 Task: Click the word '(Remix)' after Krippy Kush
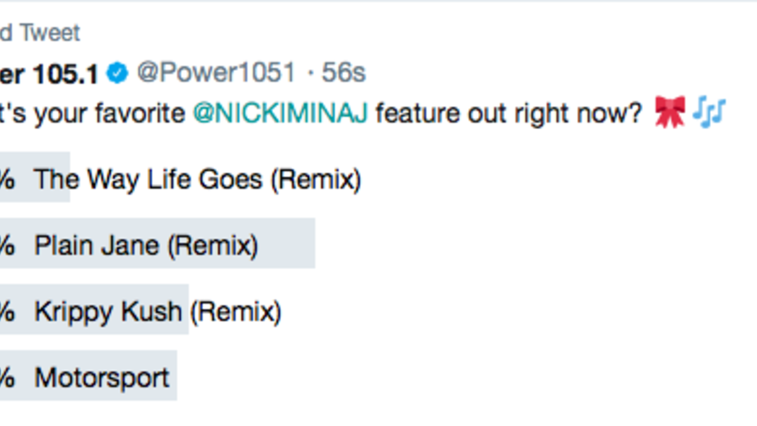pos(236,312)
